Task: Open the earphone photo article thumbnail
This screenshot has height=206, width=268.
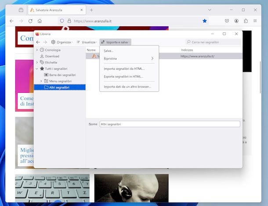Action: pos(131,188)
